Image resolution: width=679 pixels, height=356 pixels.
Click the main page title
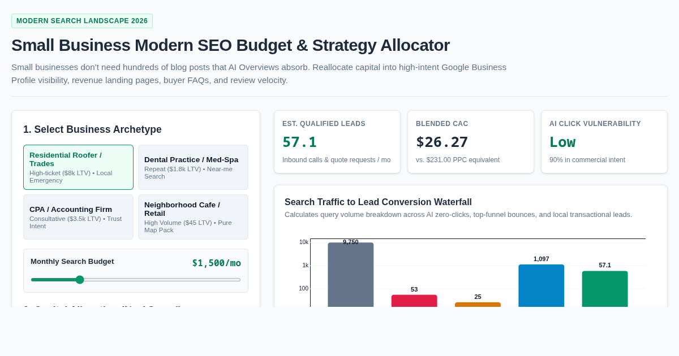(230, 45)
